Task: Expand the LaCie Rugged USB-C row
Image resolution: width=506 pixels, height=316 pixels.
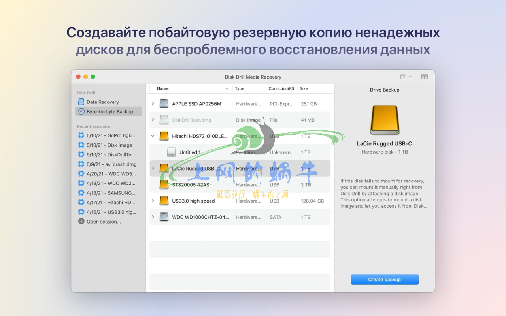Action: point(153,169)
